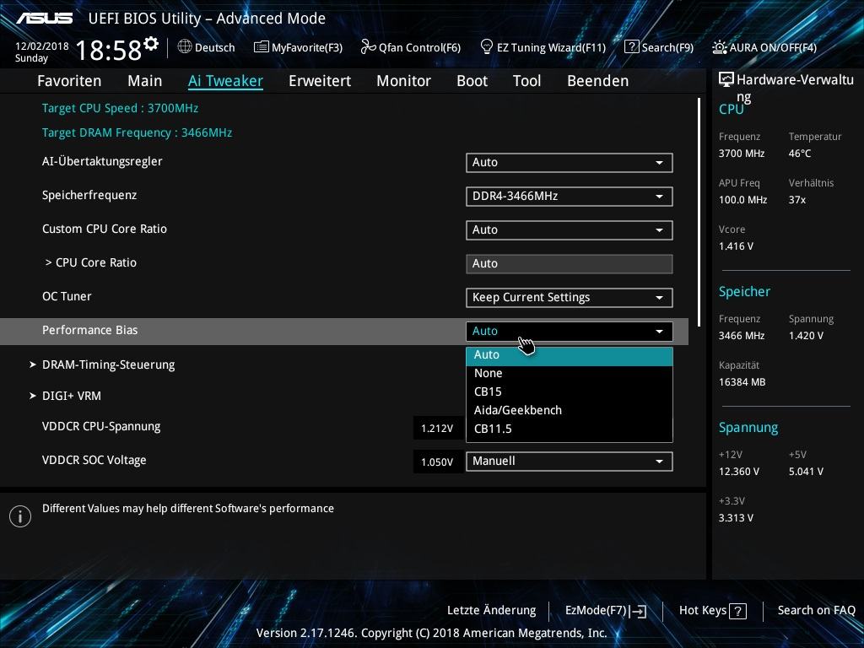
Task: Click the +3.3V 3.313 V reading
Action: click(x=736, y=518)
